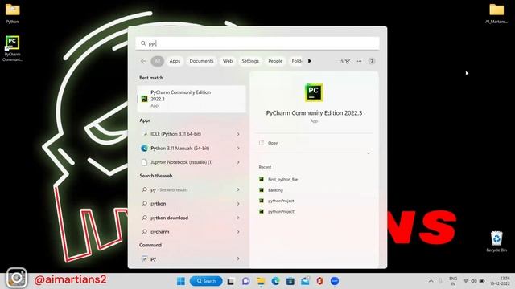Open the Python folder on desktop
Viewport: 515px width, 289px height.
click(x=13, y=14)
